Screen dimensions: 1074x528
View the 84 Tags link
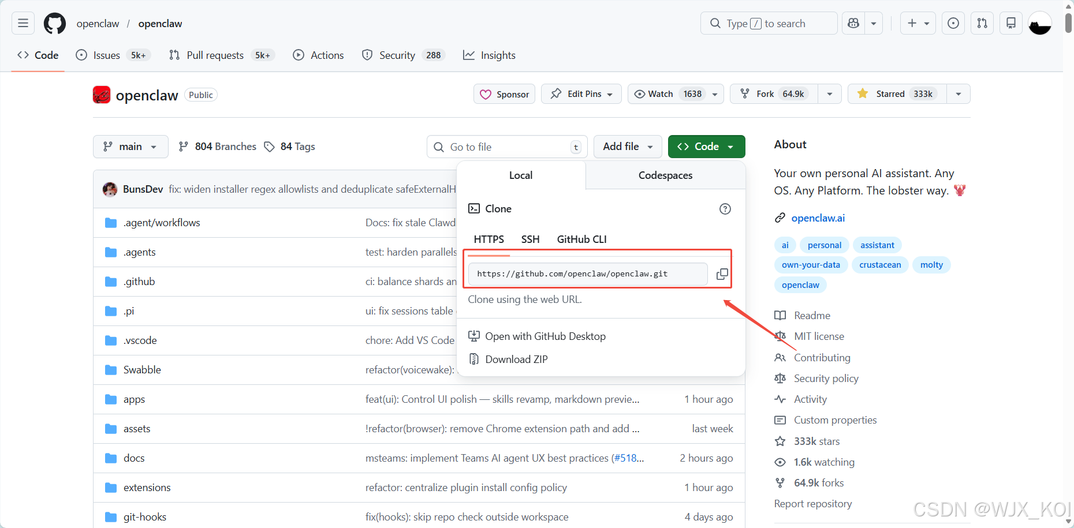[290, 147]
